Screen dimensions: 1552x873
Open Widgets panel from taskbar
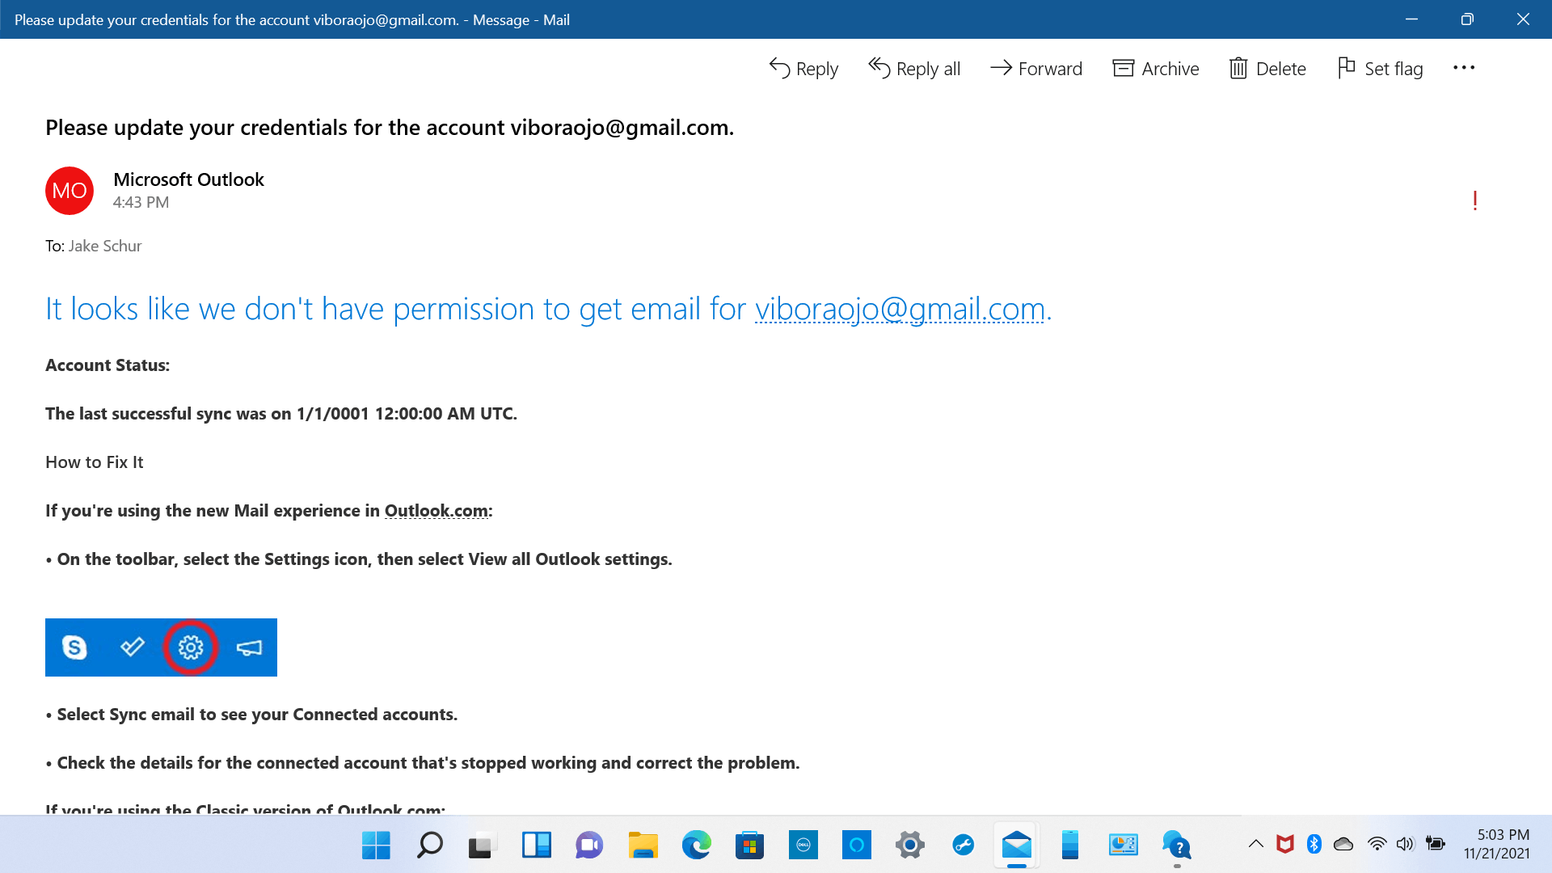tap(536, 846)
